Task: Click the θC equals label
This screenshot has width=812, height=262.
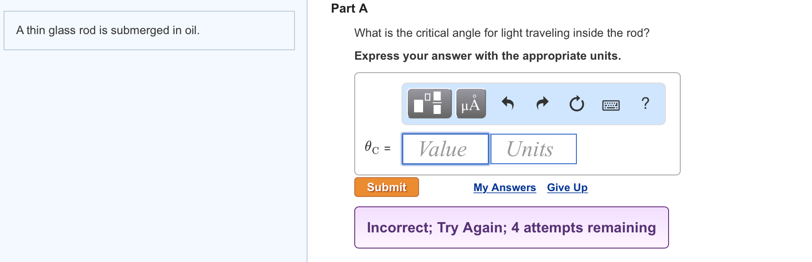Action: pos(377,148)
